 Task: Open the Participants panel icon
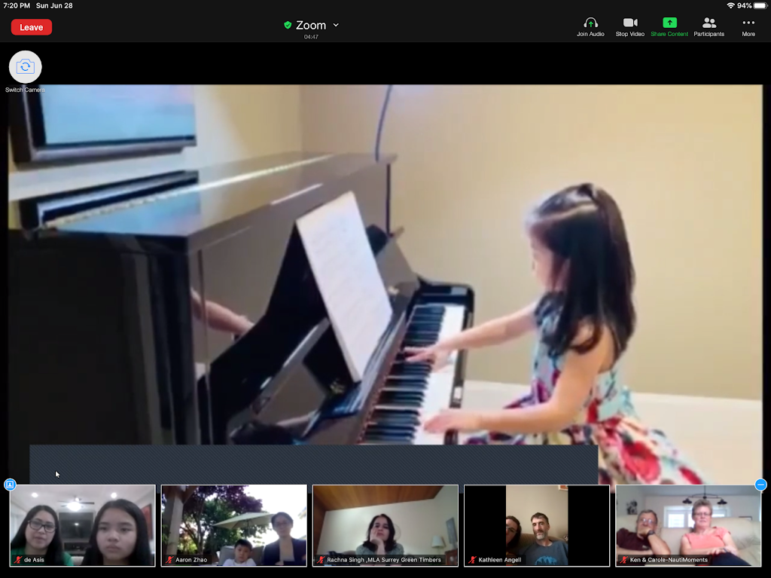pos(709,23)
